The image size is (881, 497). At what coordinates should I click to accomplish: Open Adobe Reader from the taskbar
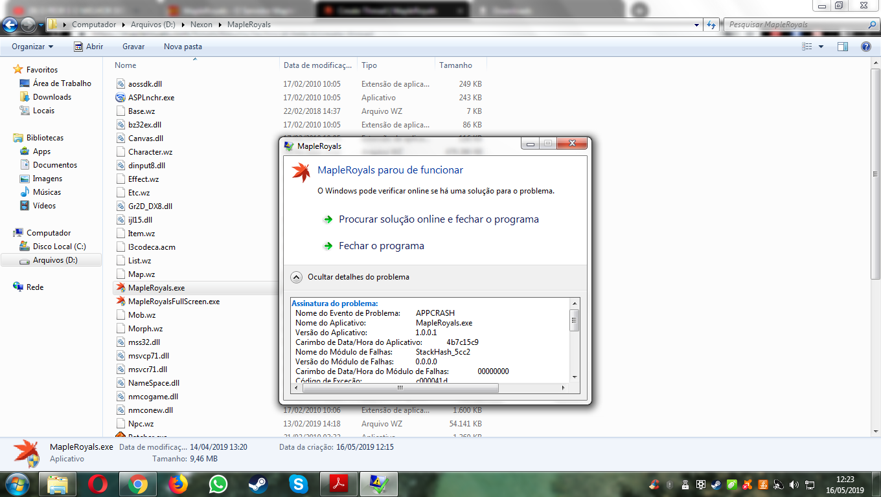tap(339, 484)
